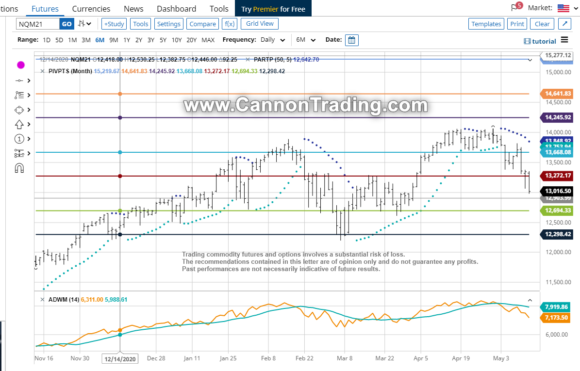
Task: Click the calendar date picker icon
Action: pyautogui.click(x=352, y=40)
